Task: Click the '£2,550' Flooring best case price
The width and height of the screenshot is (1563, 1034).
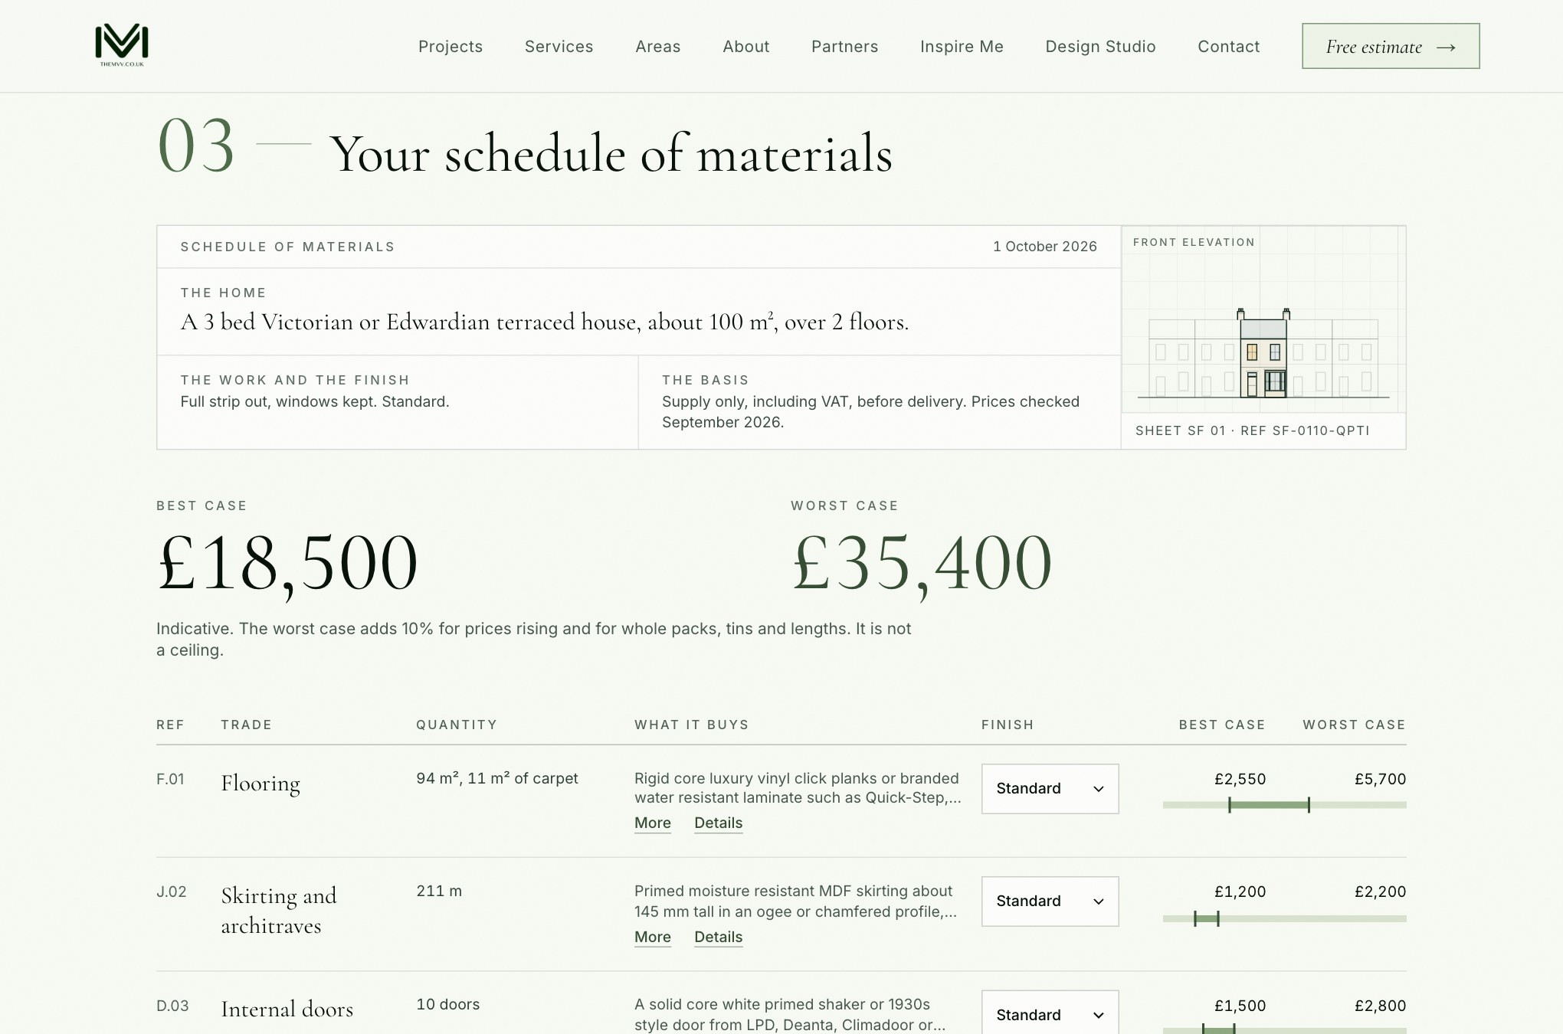Action: pyautogui.click(x=1240, y=779)
